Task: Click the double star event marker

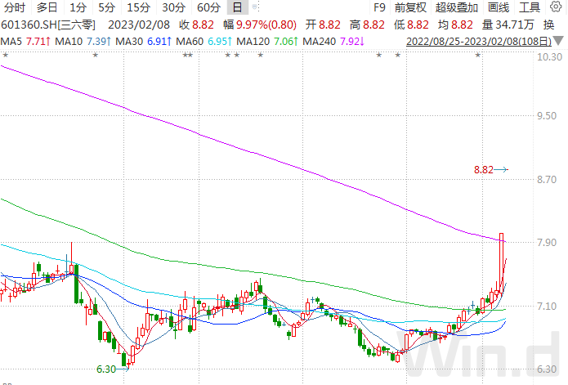Action: tap(188, 56)
